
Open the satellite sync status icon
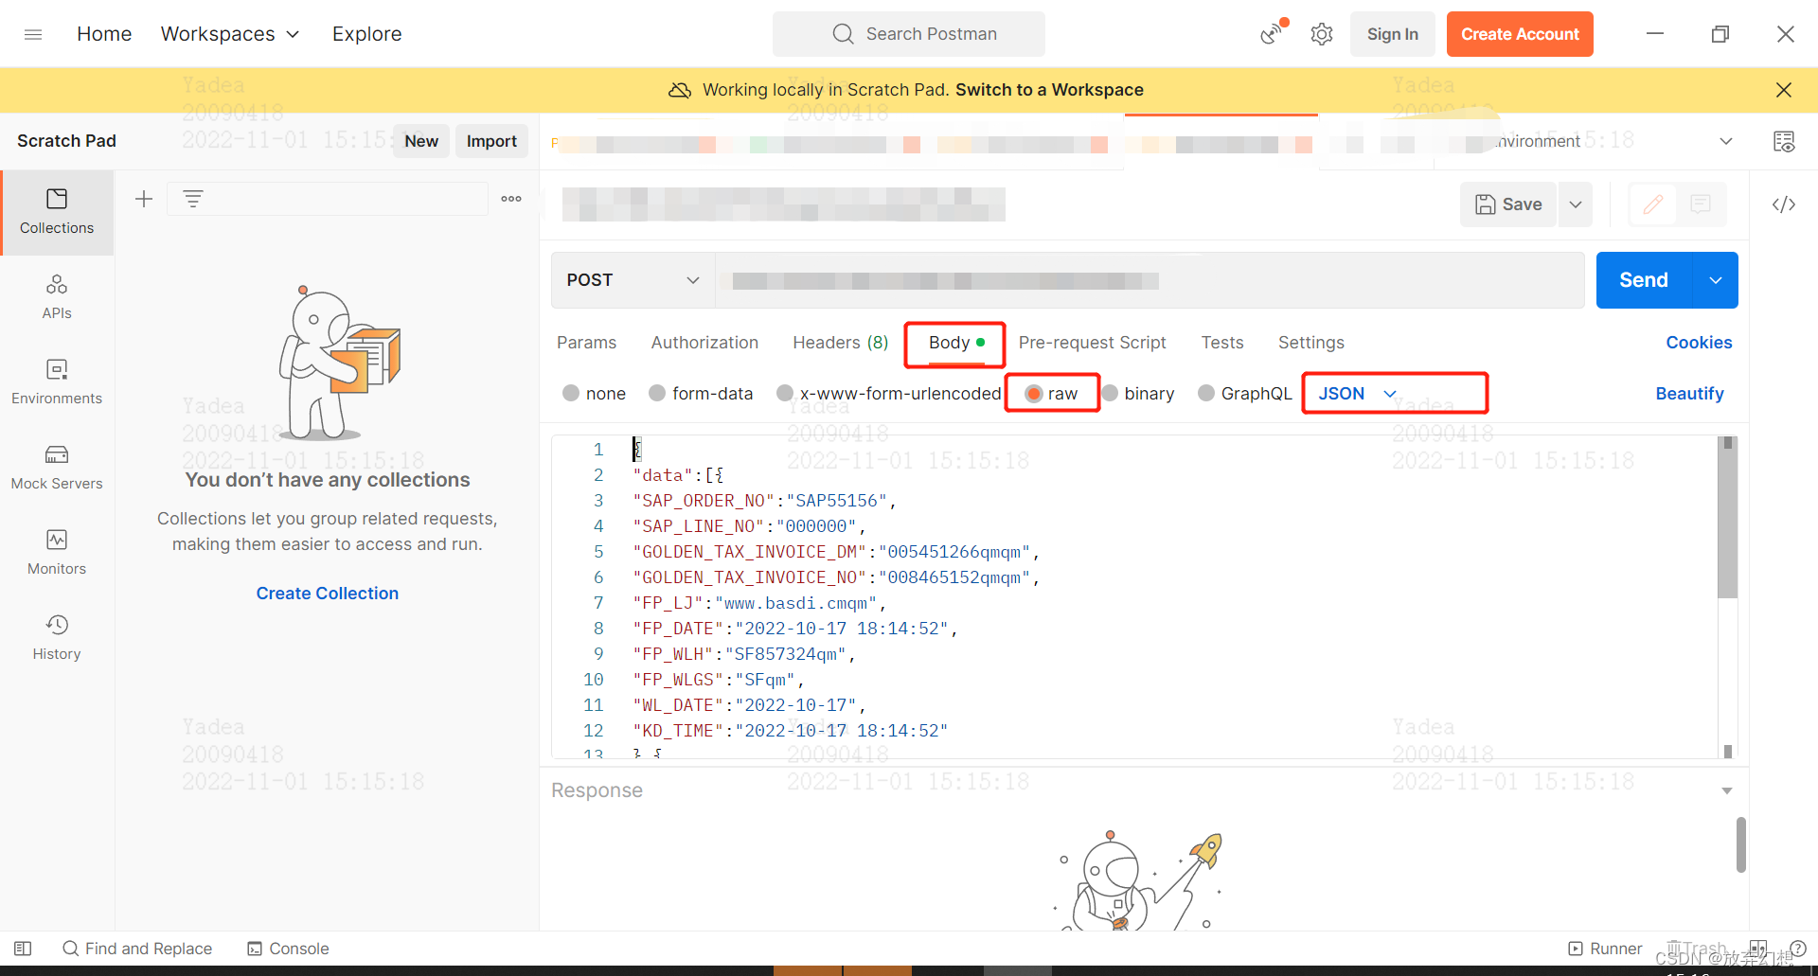click(x=1273, y=34)
